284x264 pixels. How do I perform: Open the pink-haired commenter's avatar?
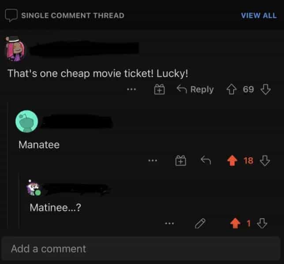coord(15,48)
